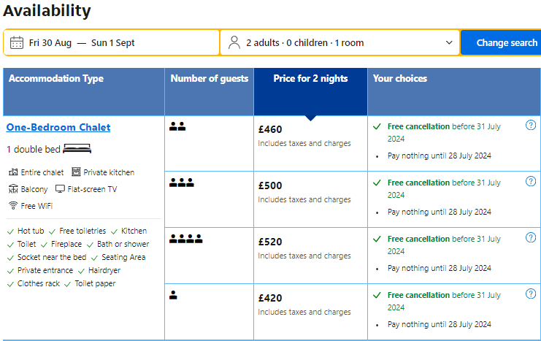The height and width of the screenshot is (341, 541).
Task: Click the Balcony amenity icon
Action: (13, 189)
